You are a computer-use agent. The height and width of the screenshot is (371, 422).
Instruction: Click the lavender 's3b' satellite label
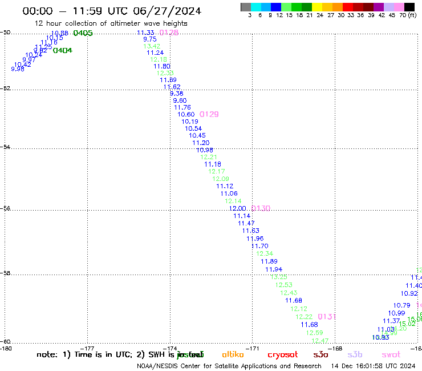355,354
